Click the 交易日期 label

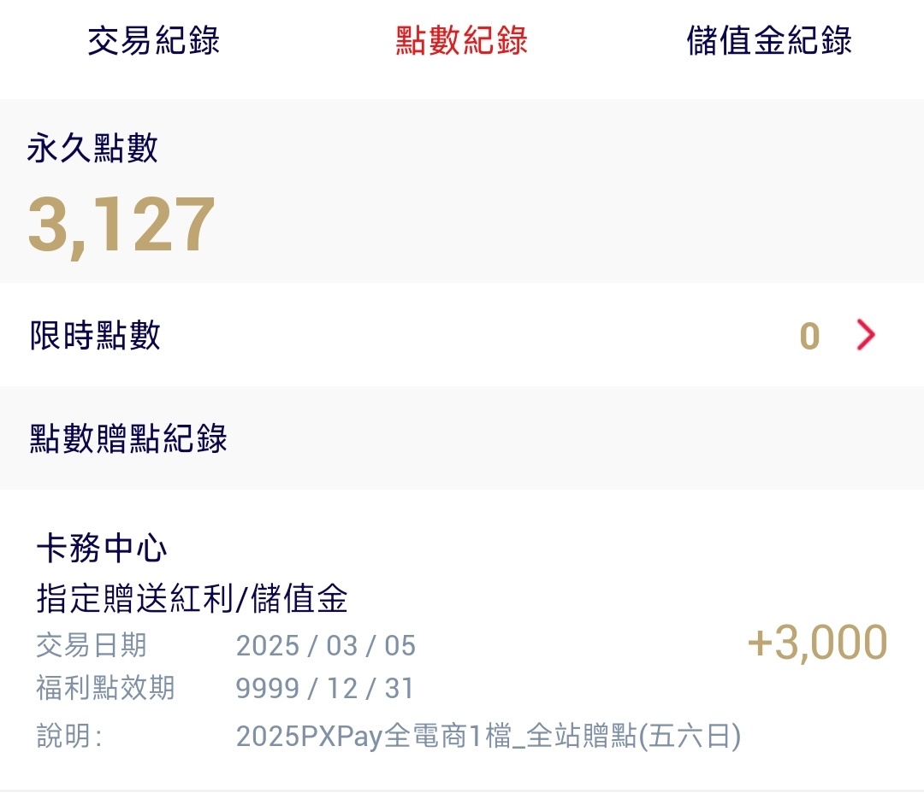pos(92,645)
